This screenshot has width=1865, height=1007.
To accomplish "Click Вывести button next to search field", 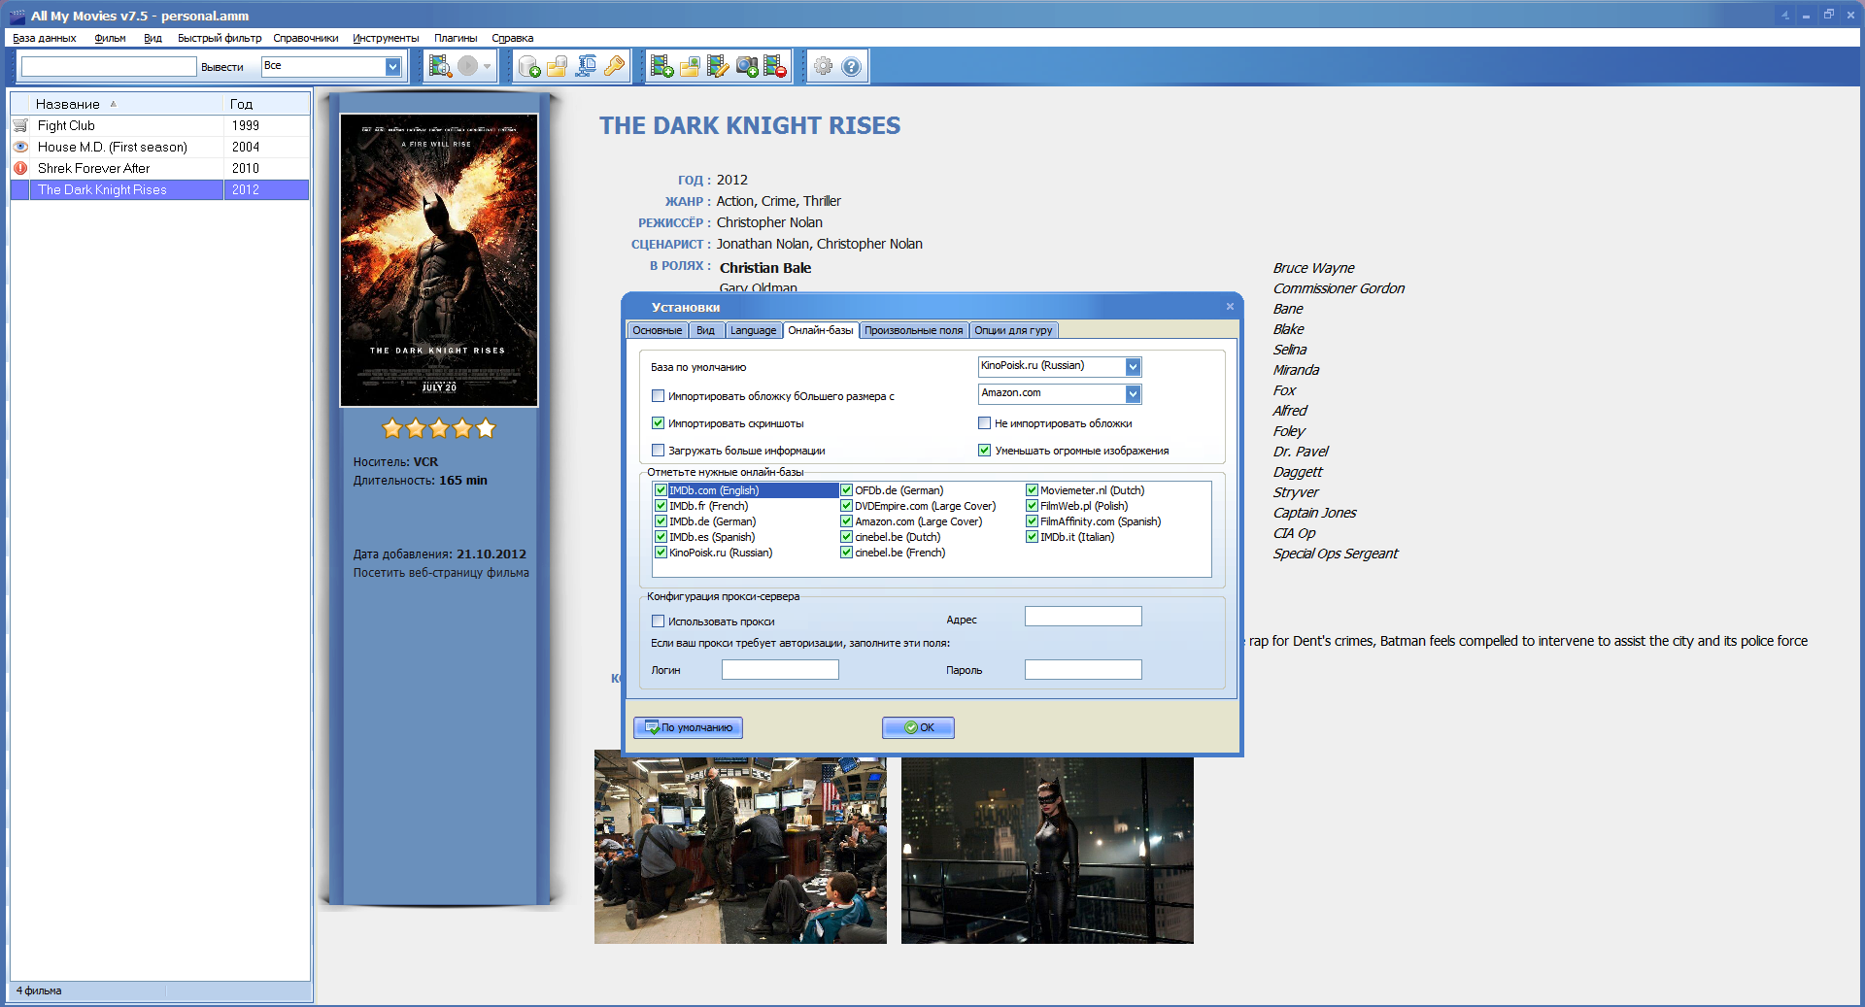I will 222,67.
